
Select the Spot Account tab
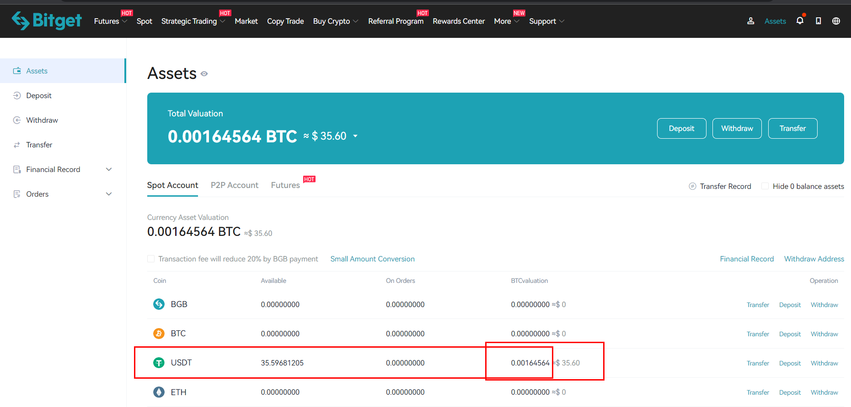point(172,185)
